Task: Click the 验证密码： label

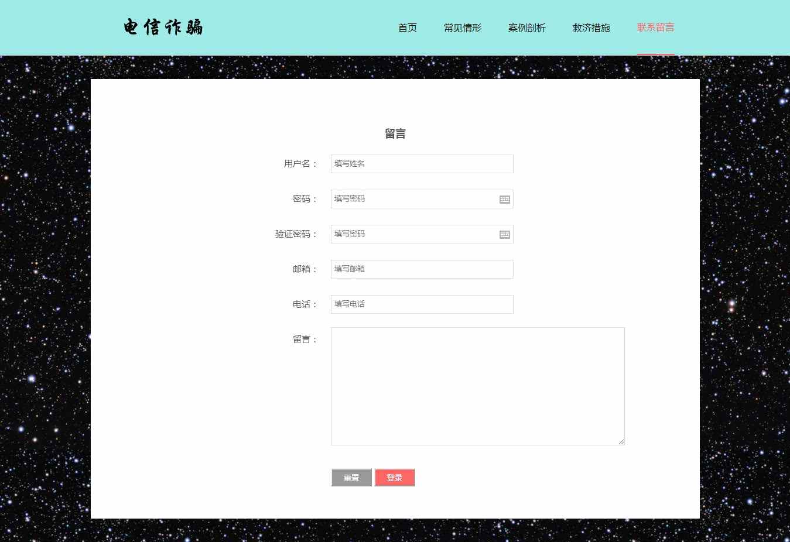Action: coord(296,234)
